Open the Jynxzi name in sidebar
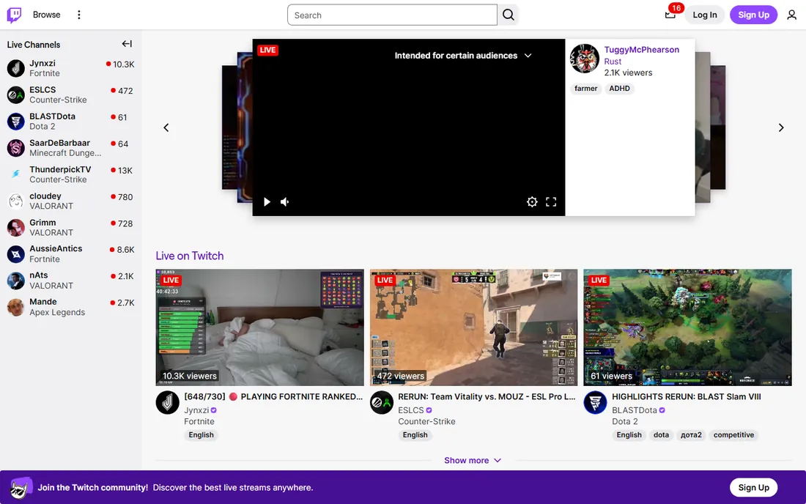Screen dimensions: 806x504 click(42, 63)
